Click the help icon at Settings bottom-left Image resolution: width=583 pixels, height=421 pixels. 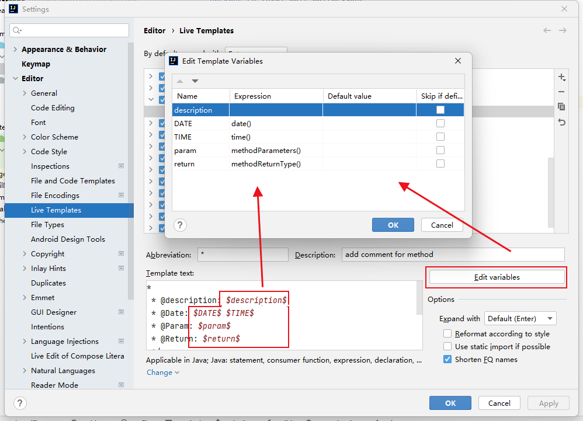tap(20, 403)
